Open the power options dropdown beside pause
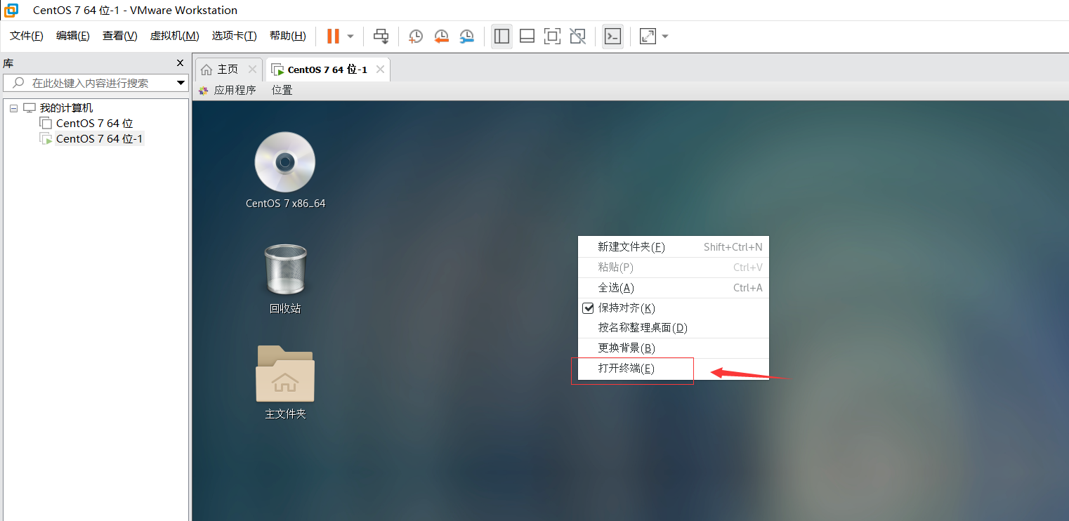The height and width of the screenshot is (521, 1069). coord(350,36)
